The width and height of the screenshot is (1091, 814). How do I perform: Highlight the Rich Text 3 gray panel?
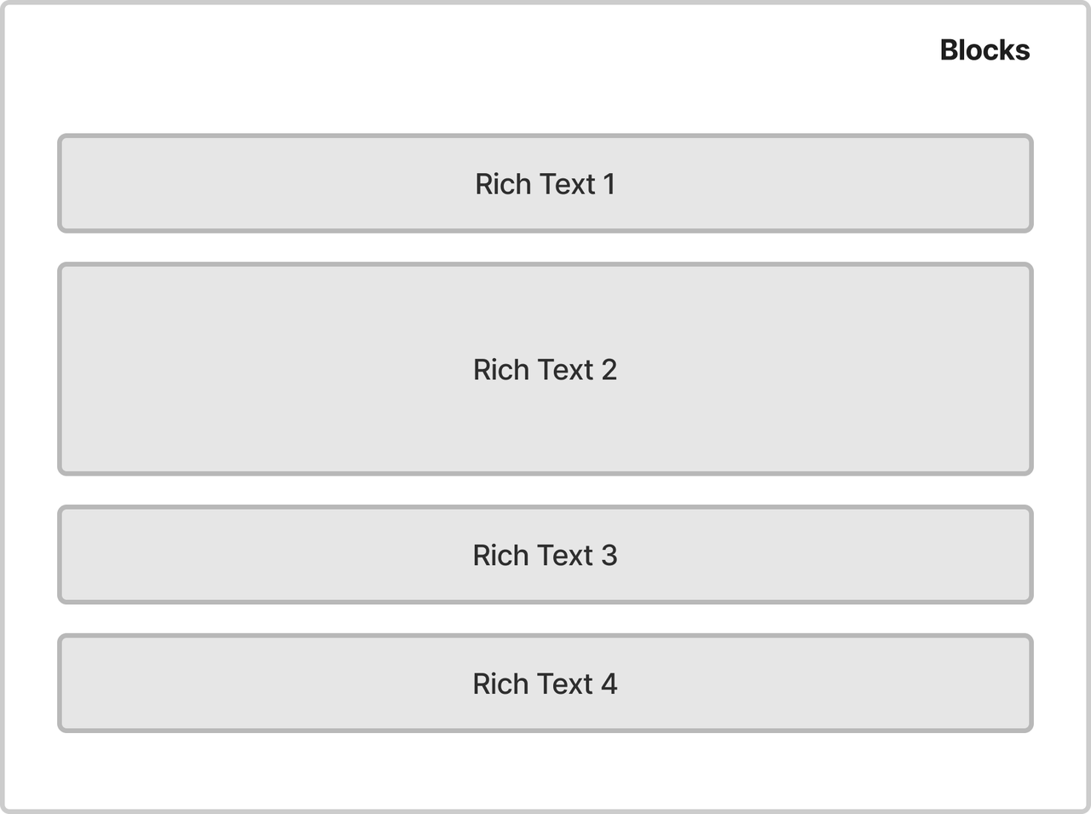(x=545, y=555)
